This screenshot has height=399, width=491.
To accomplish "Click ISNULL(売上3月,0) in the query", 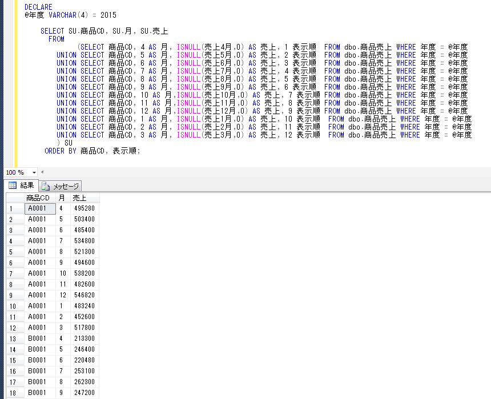I will [x=211, y=135].
